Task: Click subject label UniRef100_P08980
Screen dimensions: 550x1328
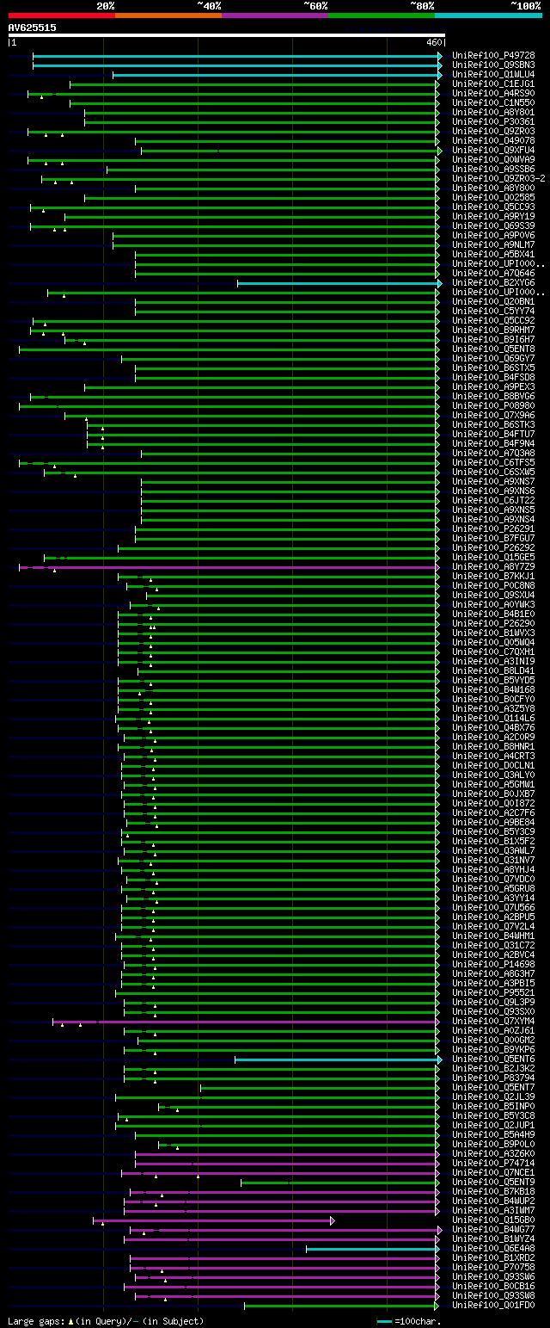Action: [x=493, y=405]
